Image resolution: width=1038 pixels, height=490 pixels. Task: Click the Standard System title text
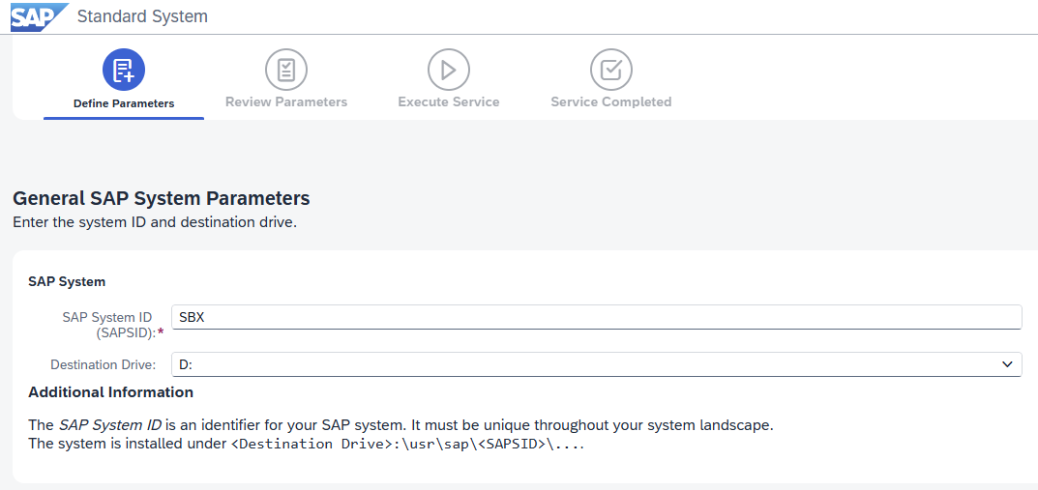[x=142, y=16]
